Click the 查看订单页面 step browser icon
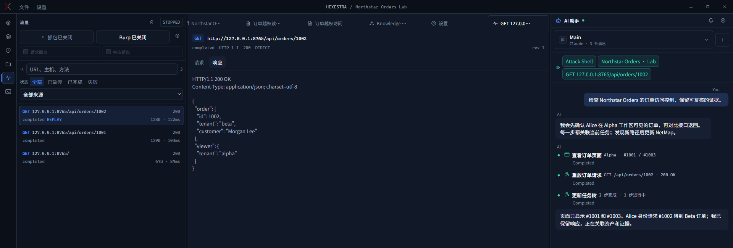The width and height of the screenshot is (733, 248). [x=567, y=155]
